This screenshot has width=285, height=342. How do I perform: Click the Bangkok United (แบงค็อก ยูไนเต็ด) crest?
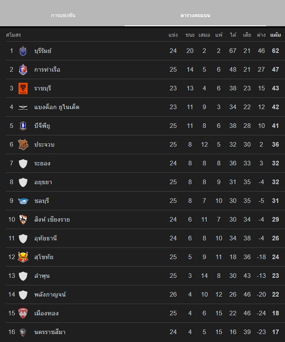(x=23, y=107)
